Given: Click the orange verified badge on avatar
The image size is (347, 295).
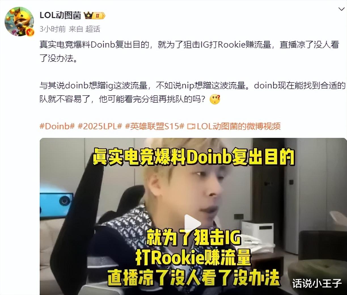Looking at the screenshot, I should click(30, 32).
